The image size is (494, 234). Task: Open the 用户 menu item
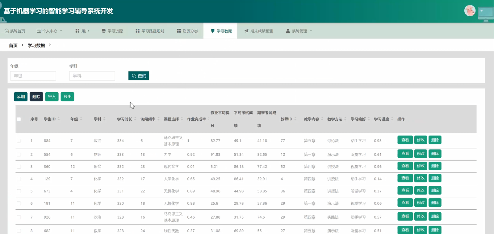[x=82, y=31]
